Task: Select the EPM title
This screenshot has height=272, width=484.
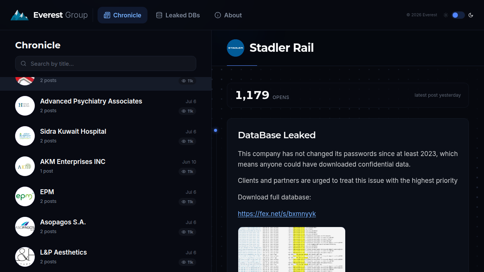Action: click(x=47, y=192)
